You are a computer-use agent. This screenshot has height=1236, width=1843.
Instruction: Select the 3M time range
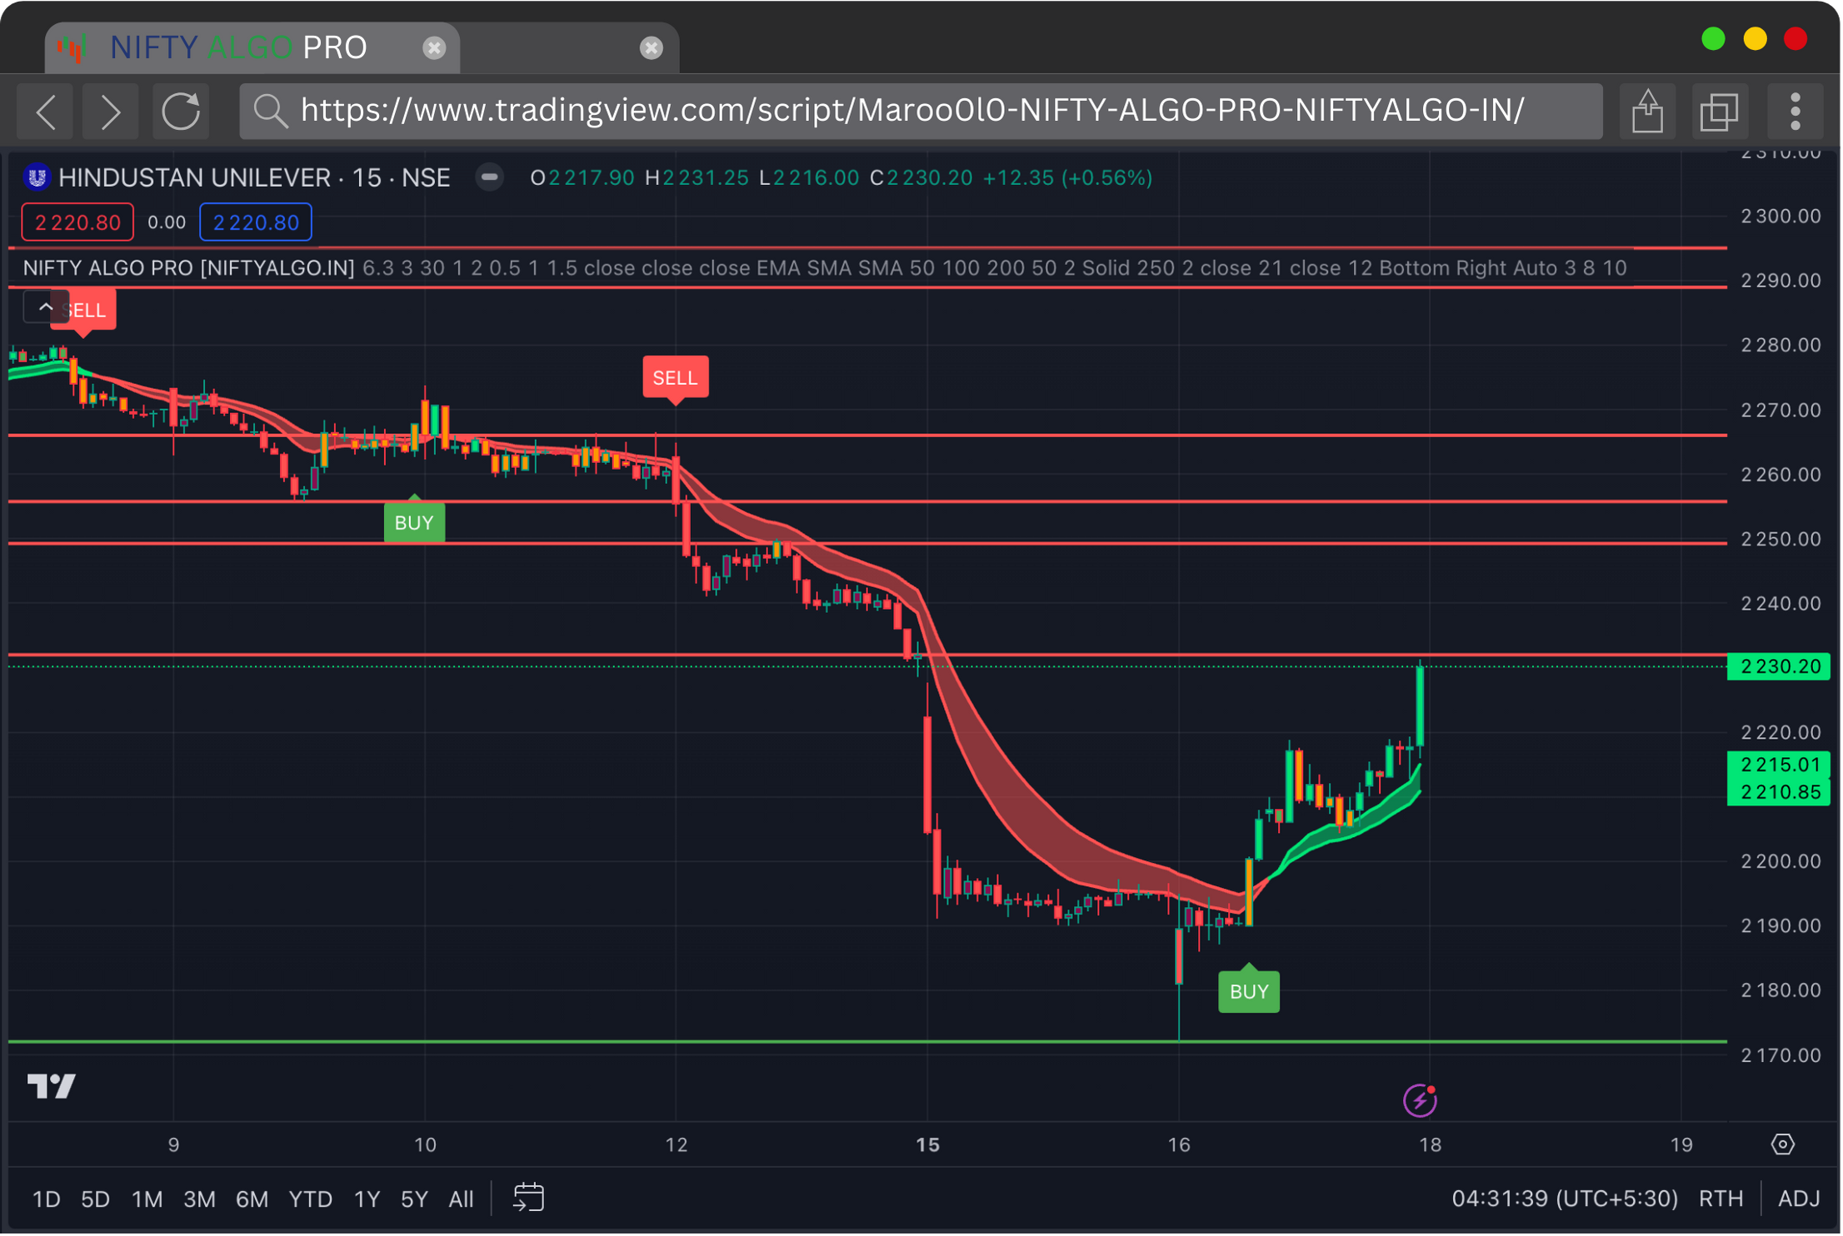coord(200,1201)
